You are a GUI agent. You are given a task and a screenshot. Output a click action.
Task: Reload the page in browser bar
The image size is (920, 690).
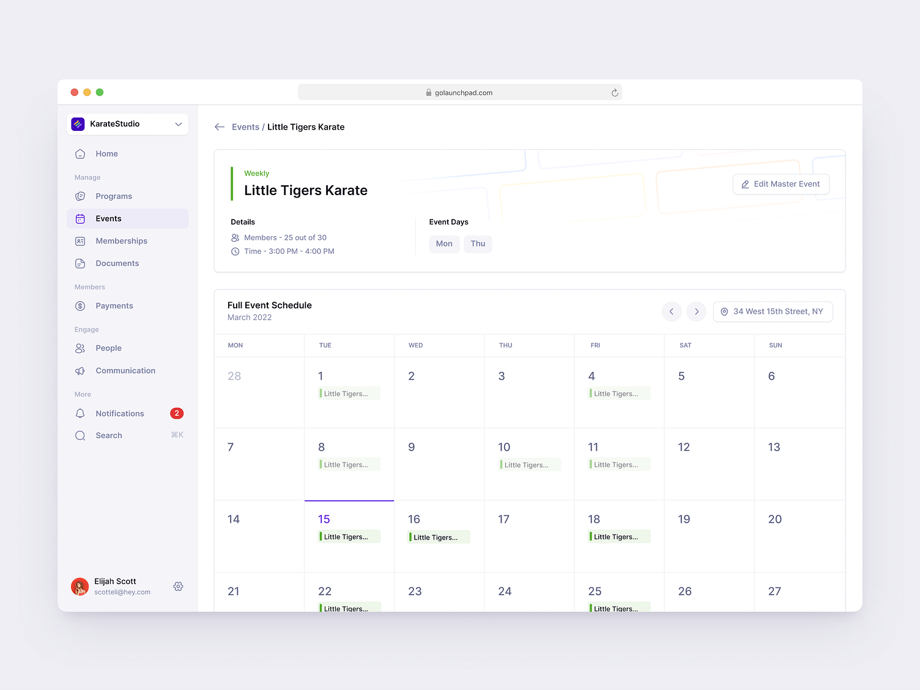point(615,93)
